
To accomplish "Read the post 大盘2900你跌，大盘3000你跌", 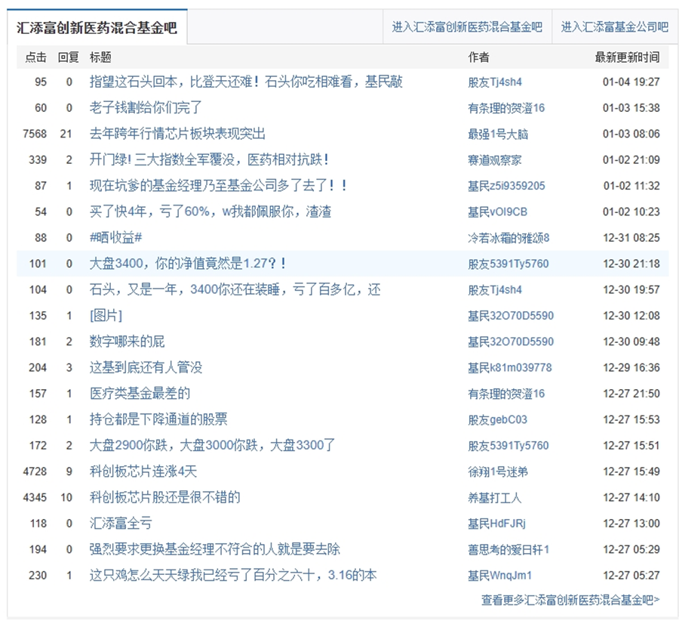I will coord(212,446).
